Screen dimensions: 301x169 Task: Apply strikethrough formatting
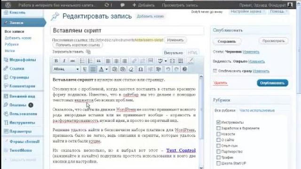(72, 61)
